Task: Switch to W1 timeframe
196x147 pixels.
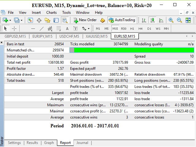Action: point(158,29)
